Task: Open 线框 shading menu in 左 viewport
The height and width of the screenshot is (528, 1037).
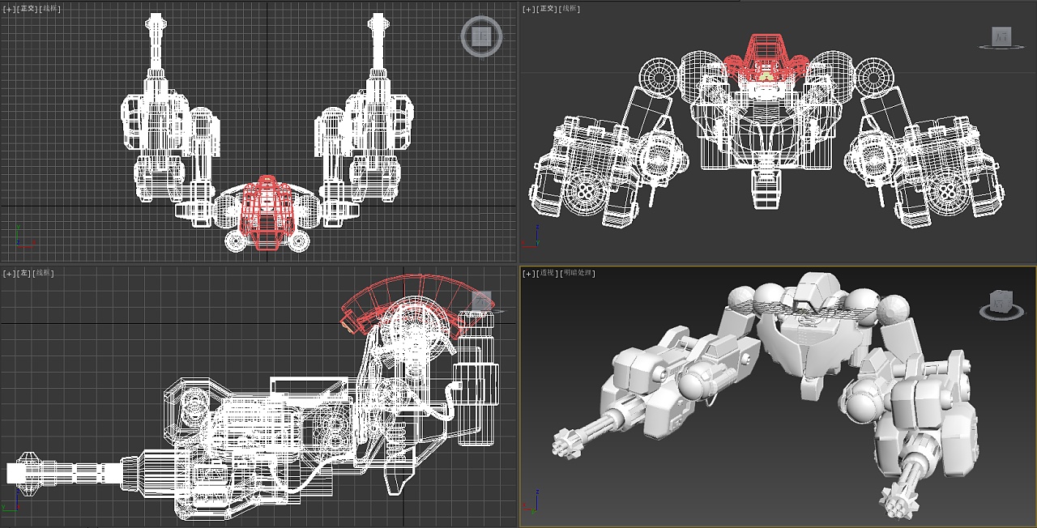Action: click(x=43, y=274)
